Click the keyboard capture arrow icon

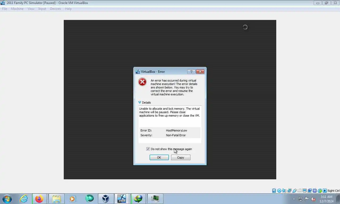coord(325,191)
